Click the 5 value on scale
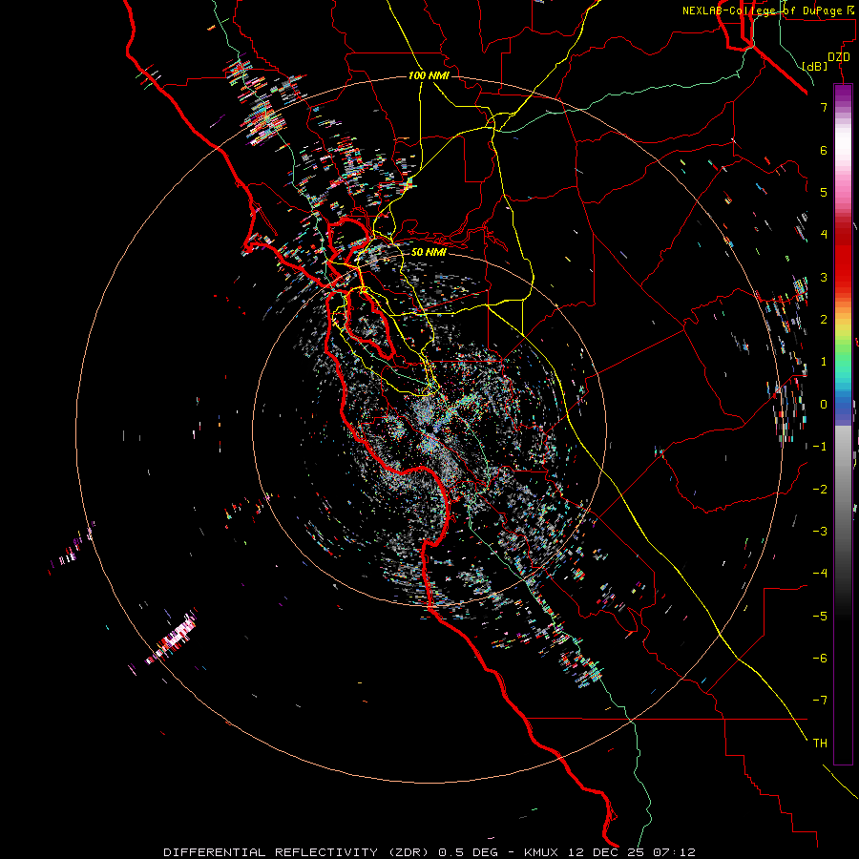859x859 pixels. point(824,192)
